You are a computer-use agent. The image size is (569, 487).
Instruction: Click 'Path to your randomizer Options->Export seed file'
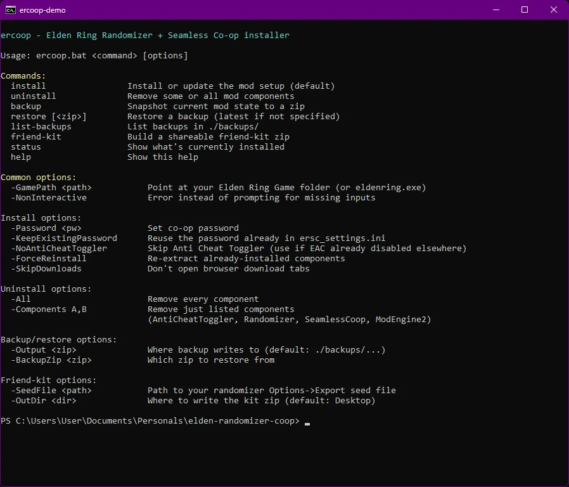point(271,391)
